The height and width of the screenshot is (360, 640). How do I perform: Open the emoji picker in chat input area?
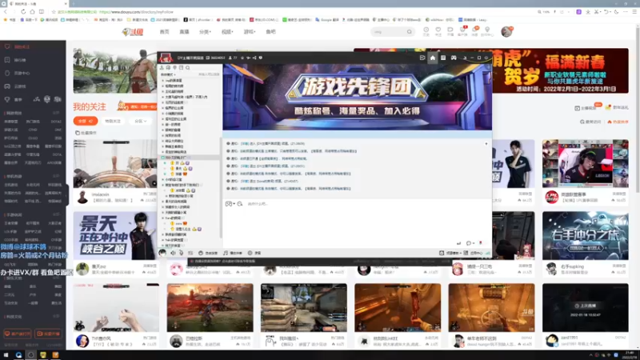pyautogui.click(x=230, y=204)
